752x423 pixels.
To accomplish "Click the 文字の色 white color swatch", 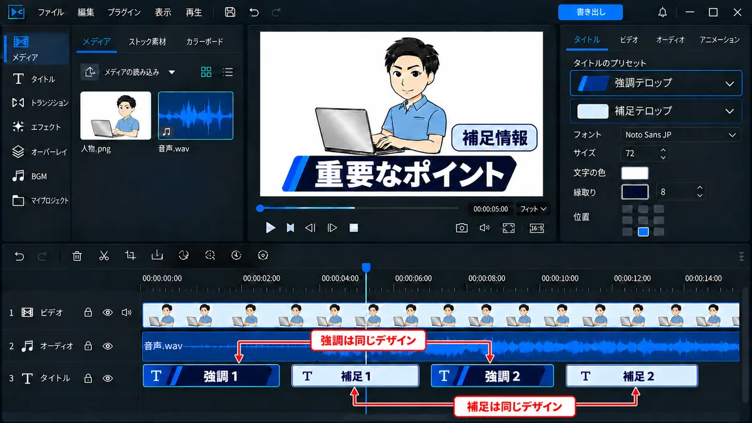I will pos(635,173).
